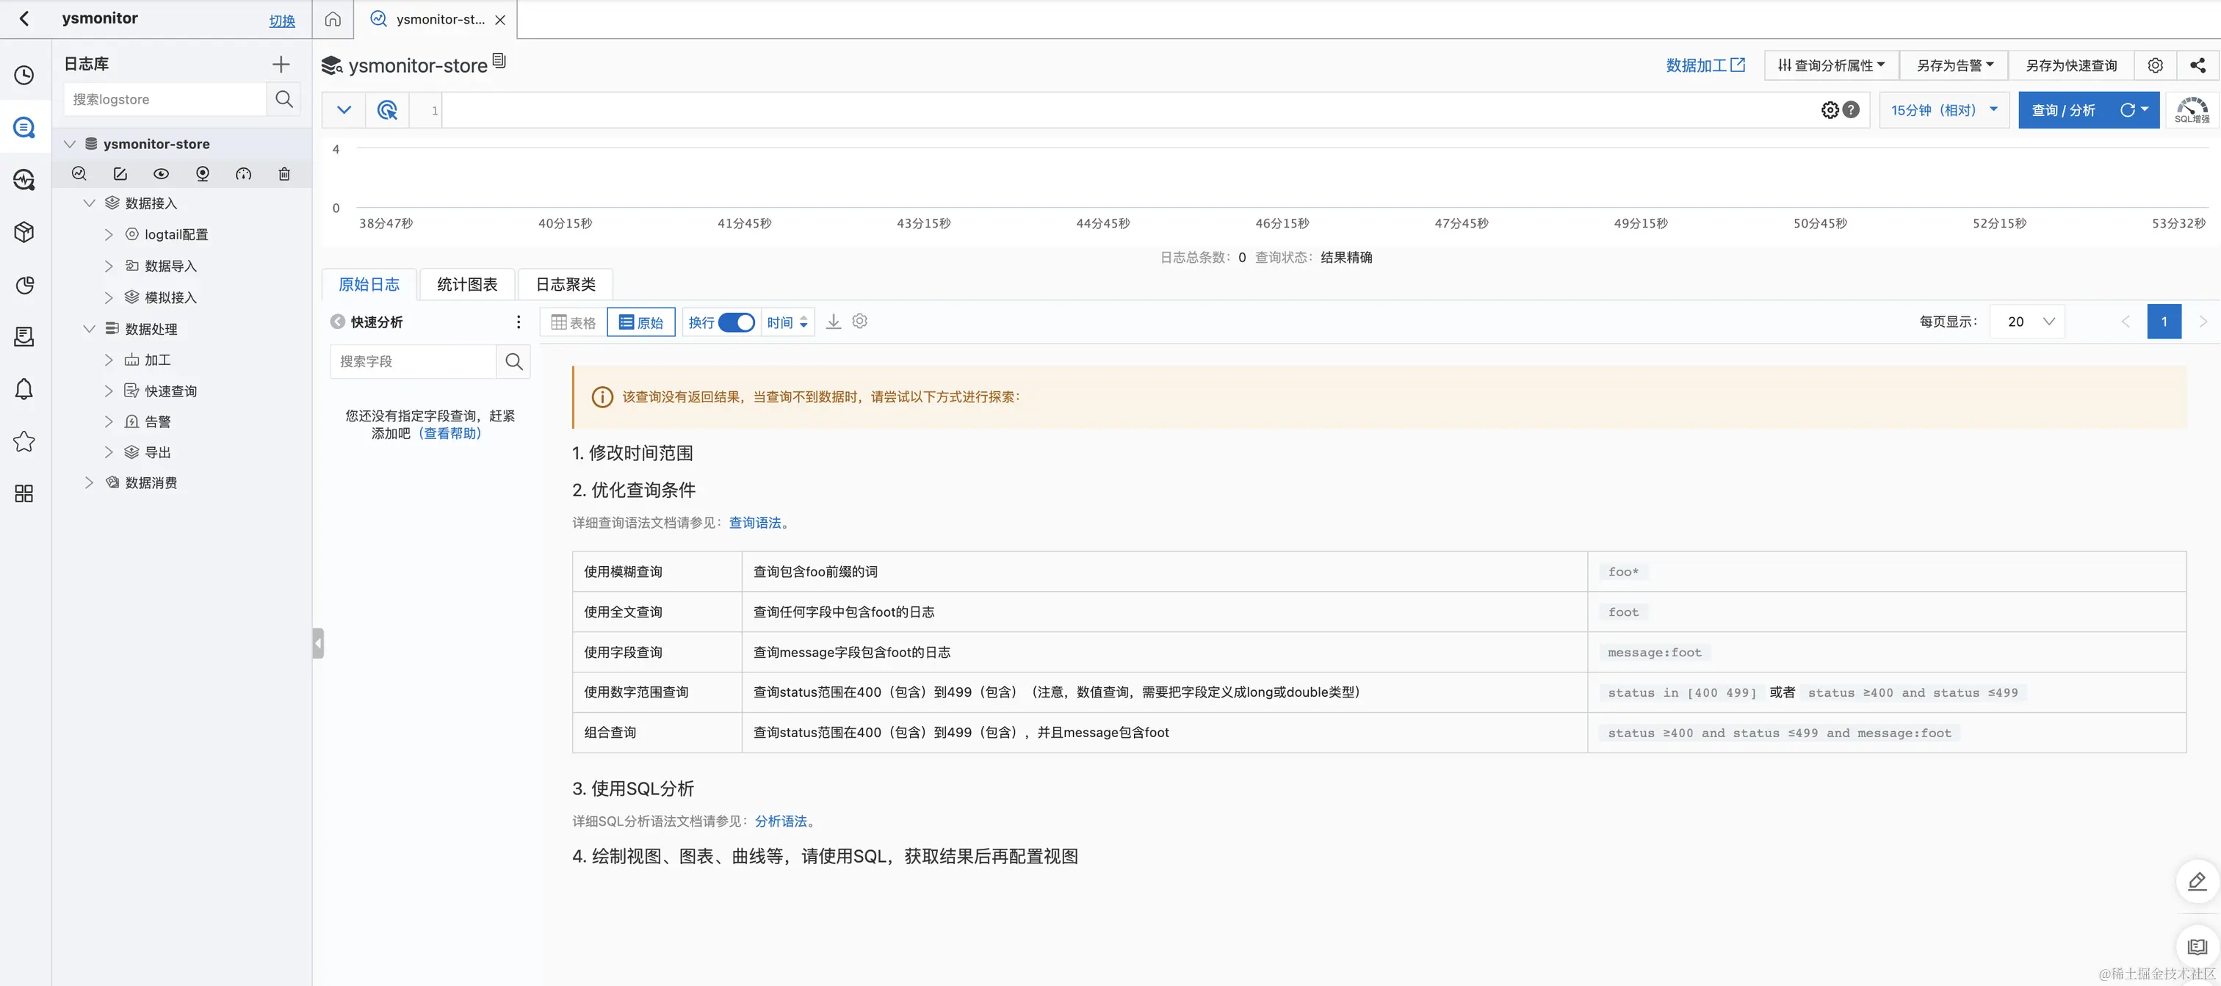Click the add logstore plus icon
The width and height of the screenshot is (2221, 986).
click(x=281, y=64)
